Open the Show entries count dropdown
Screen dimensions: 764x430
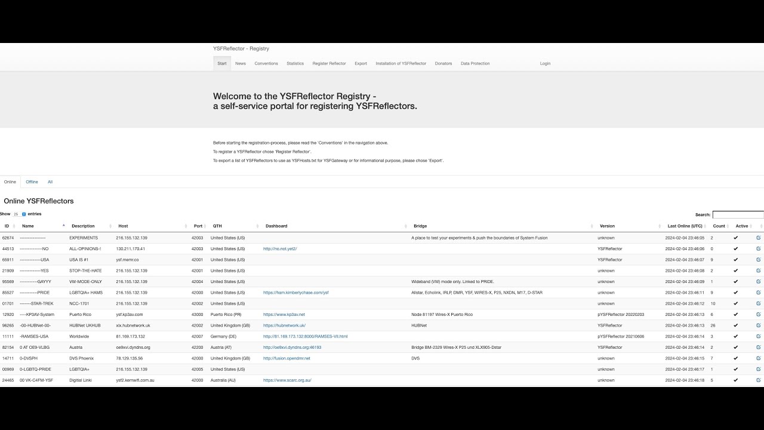click(x=20, y=214)
